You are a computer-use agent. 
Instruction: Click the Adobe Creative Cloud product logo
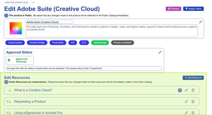tap(16, 28)
